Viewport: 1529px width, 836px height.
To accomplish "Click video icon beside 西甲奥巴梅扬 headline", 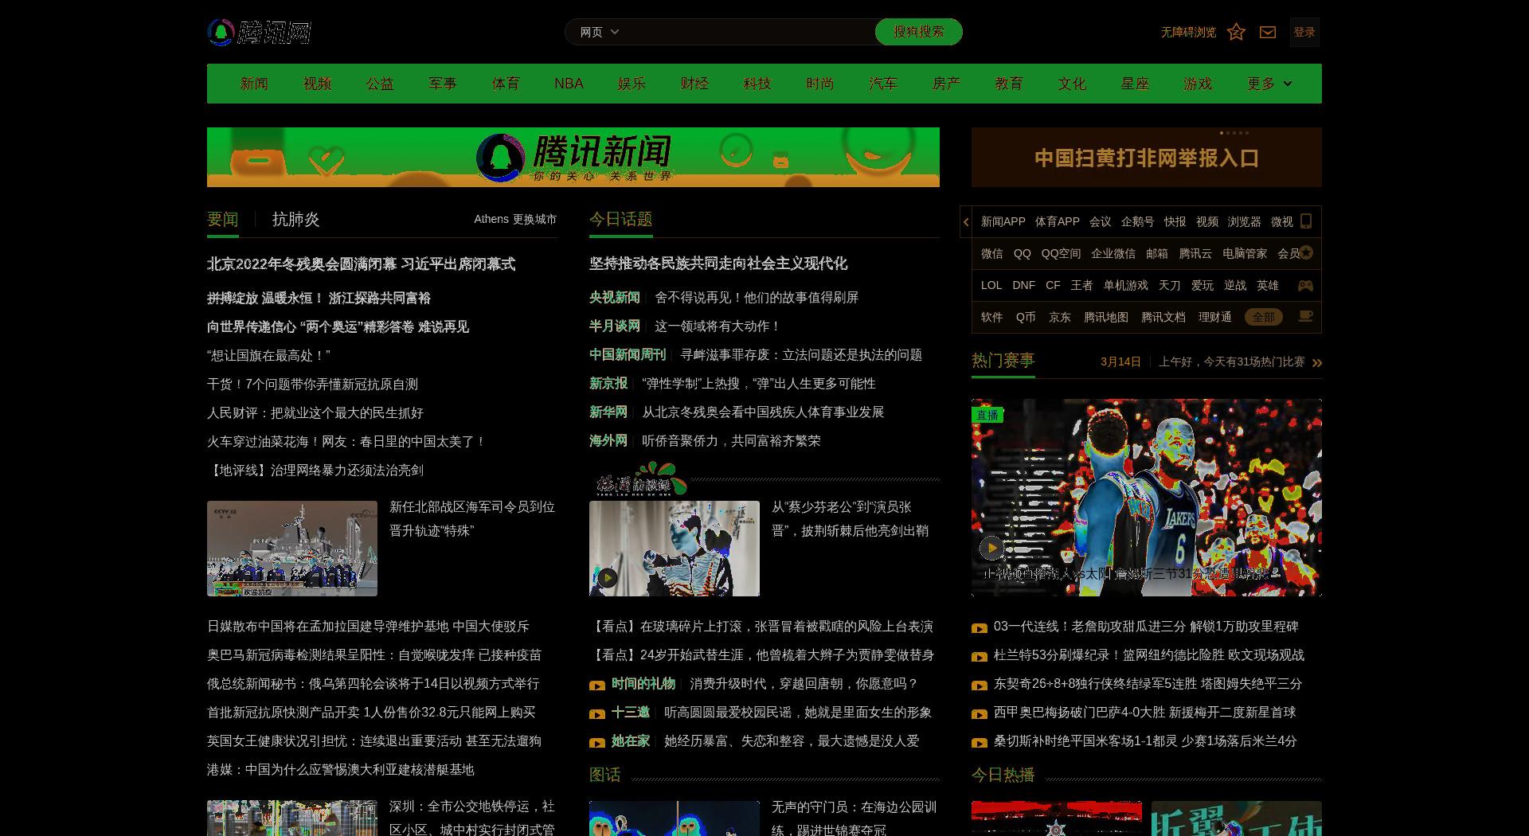I will 980,714.
